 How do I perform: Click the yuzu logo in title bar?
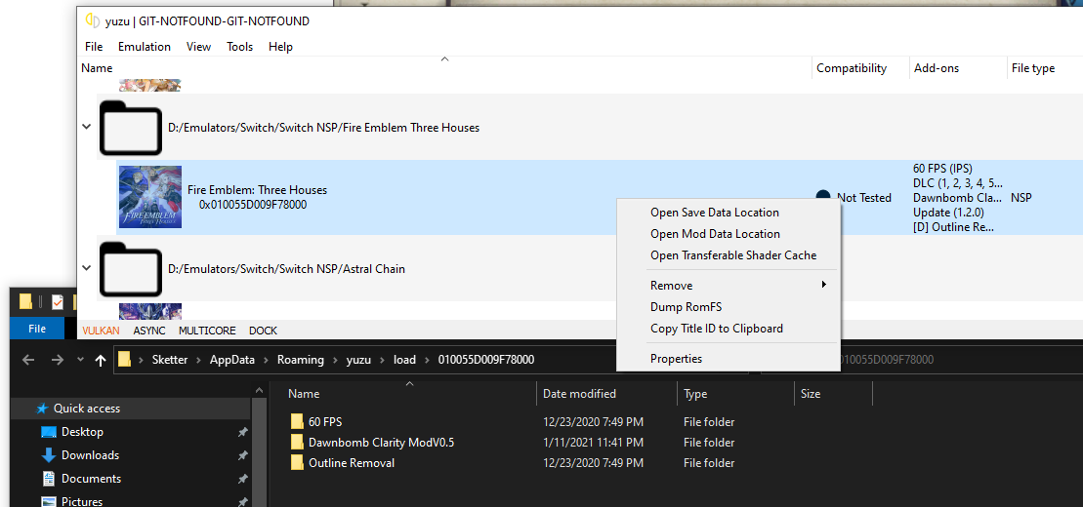click(x=92, y=20)
